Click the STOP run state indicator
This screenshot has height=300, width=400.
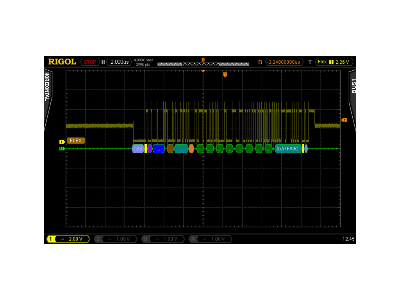pyautogui.click(x=89, y=62)
